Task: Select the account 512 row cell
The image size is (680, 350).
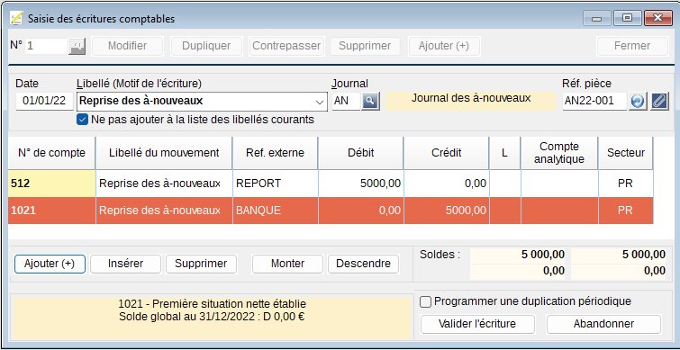Action: click(52, 184)
